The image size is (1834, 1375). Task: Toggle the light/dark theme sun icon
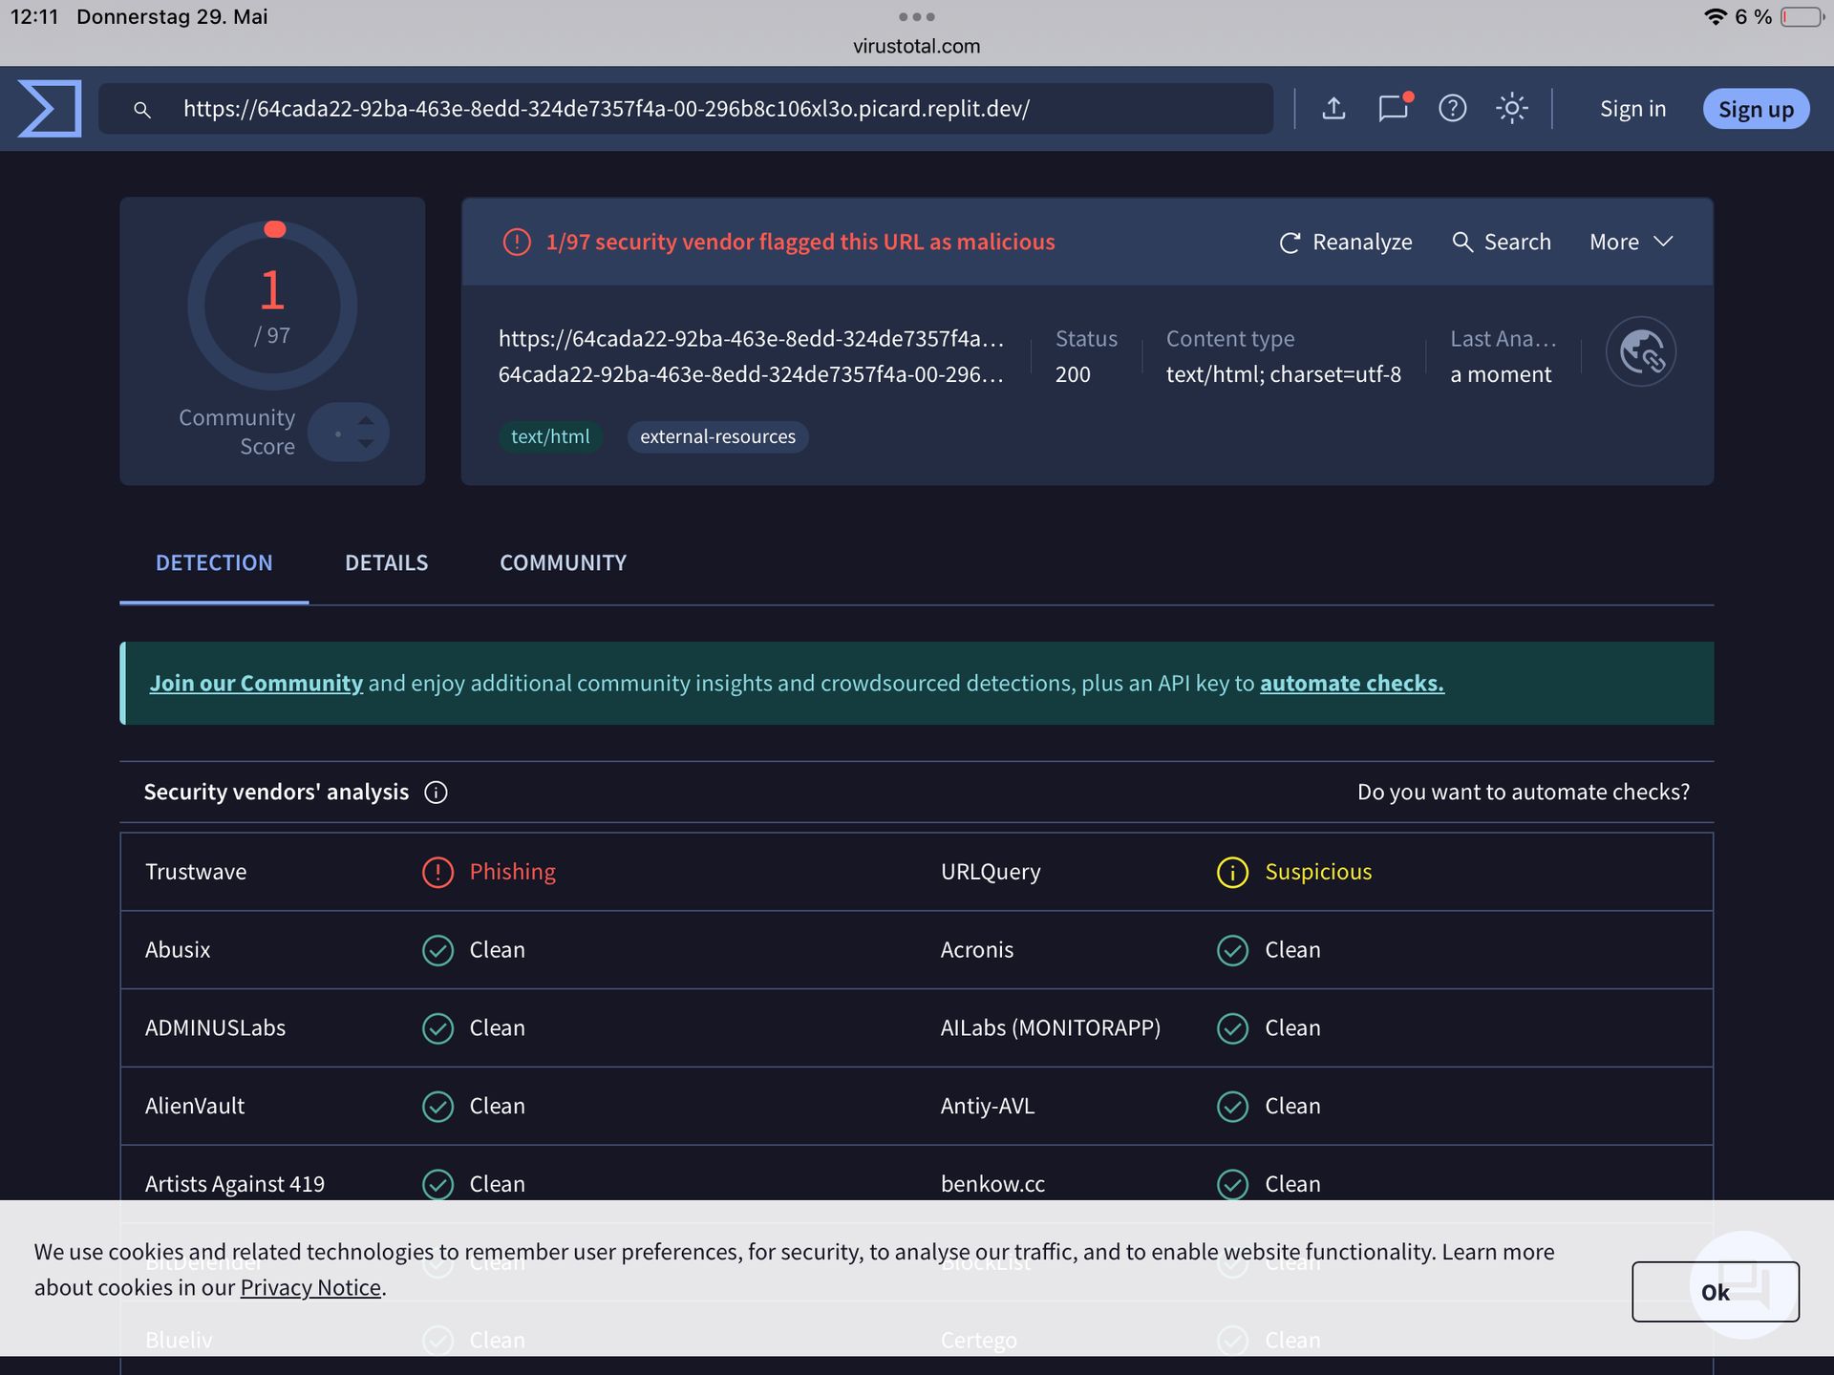point(1511,109)
